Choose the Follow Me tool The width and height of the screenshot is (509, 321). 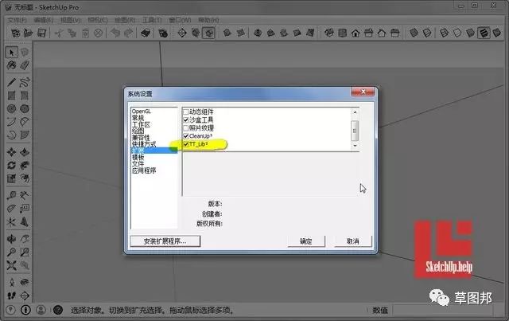tap(25, 165)
